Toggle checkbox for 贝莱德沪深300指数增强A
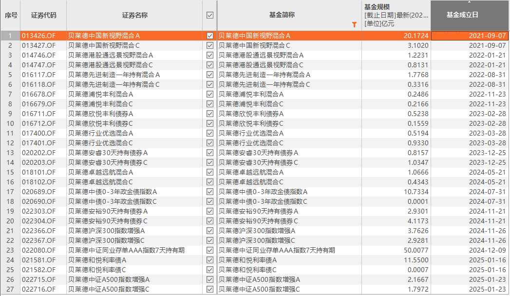Image resolution: width=510 pixels, height=296 pixels. coord(210,231)
